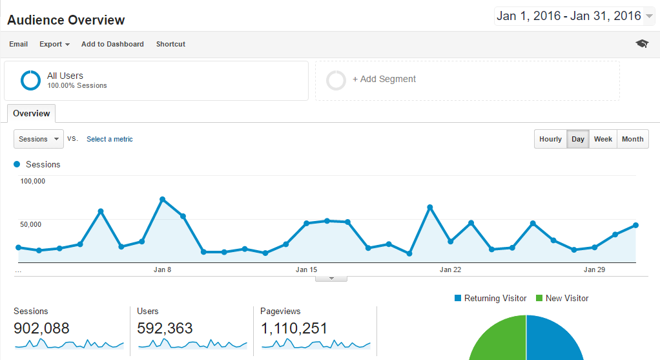
Task: Add a new segment via + Add Segment
Action: (x=384, y=79)
